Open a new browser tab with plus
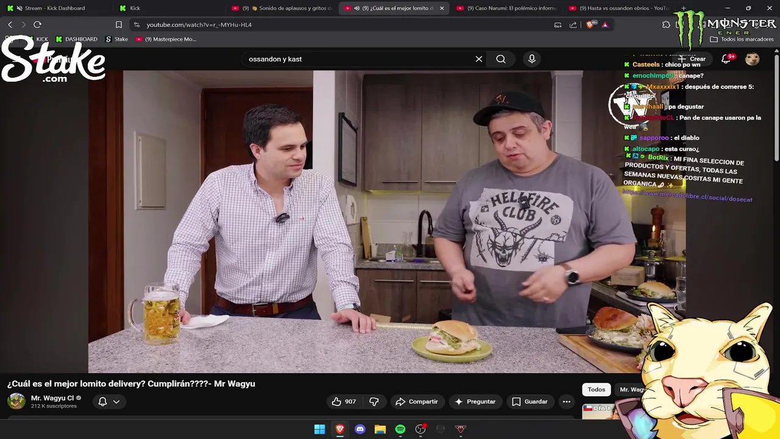This screenshot has height=439, width=780. pos(684,8)
